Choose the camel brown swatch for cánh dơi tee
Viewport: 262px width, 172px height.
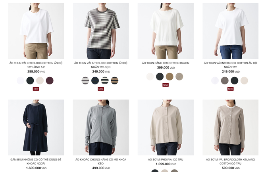[x=170, y=76]
